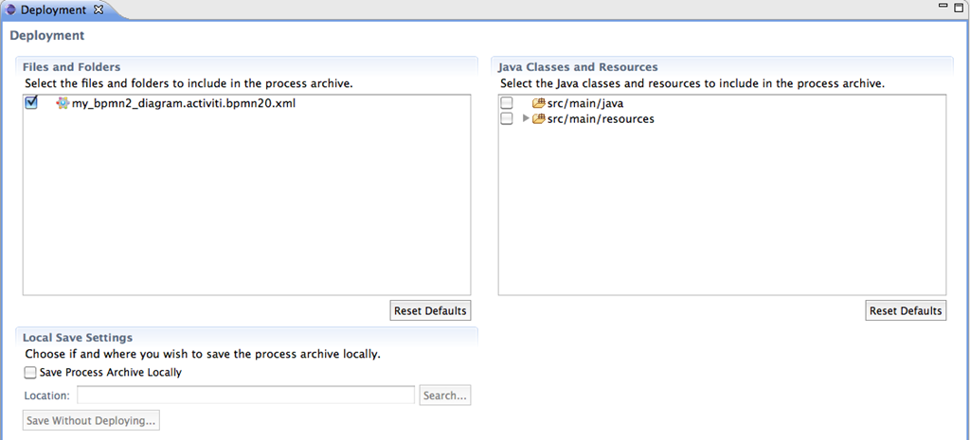Enable Save Process Archive Locally
970x440 pixels.
click(x=30, y=373)
